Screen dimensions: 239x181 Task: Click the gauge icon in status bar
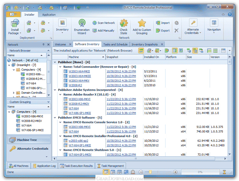coord(133,172)
